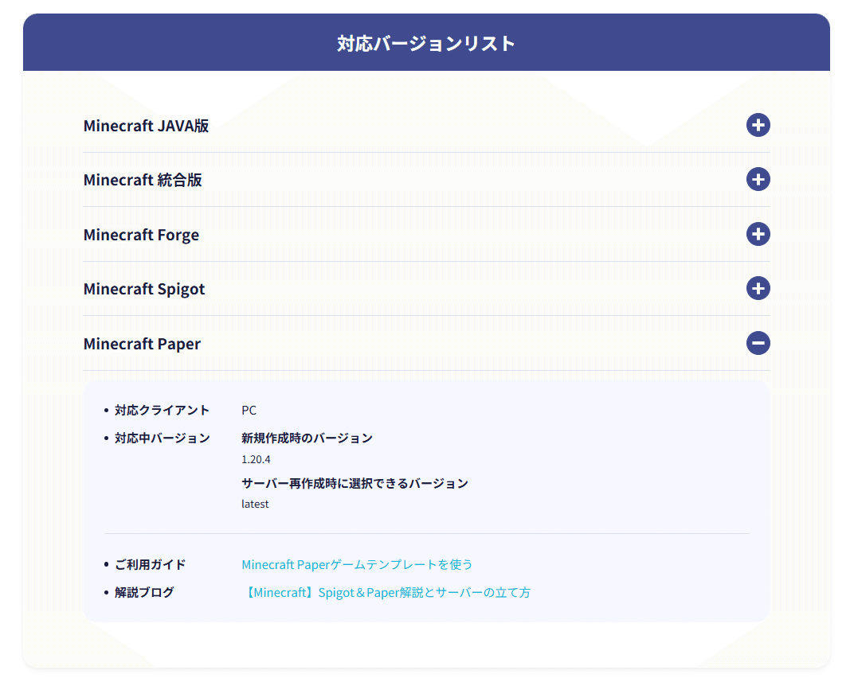Click the サーバー再作成時に選択できるバージョン heading
Screen dimensions: 854x682
(x=355, y=483)
